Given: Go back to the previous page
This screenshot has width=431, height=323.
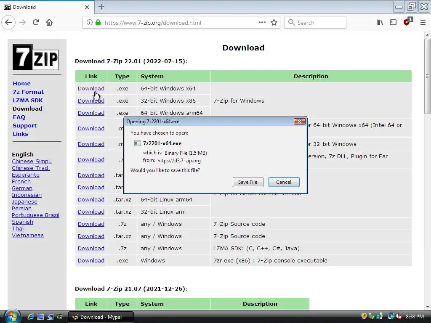Looking at the screenshot, I should coord(8,23).
